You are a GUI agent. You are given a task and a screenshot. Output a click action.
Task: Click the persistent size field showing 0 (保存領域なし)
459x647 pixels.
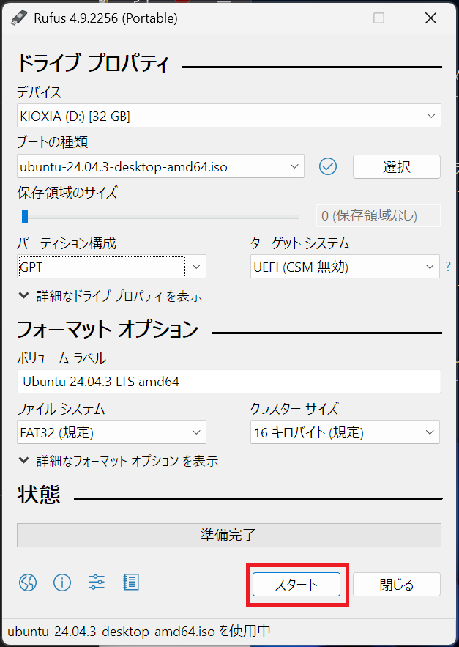378,215
